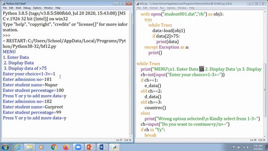Click after 'Press Y or y to add more data=y' last line
Screen dimensions: 268x151
67,118
